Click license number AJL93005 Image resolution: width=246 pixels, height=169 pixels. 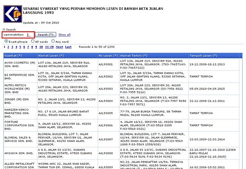[x=106, y=113]
